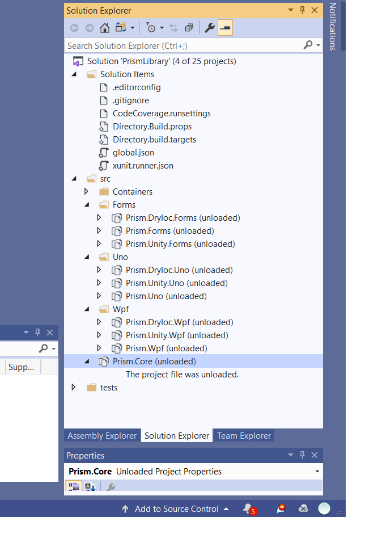The image size is (365, 538).
Task: Expand the Containers folder
Action: [86, 191]
